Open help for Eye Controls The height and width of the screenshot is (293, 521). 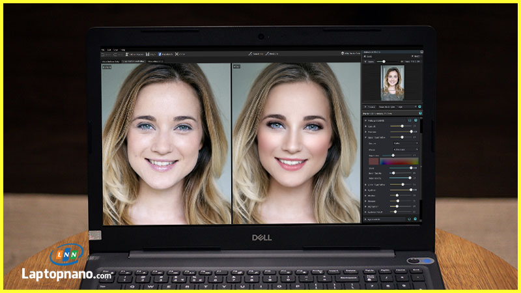(415, 219)
